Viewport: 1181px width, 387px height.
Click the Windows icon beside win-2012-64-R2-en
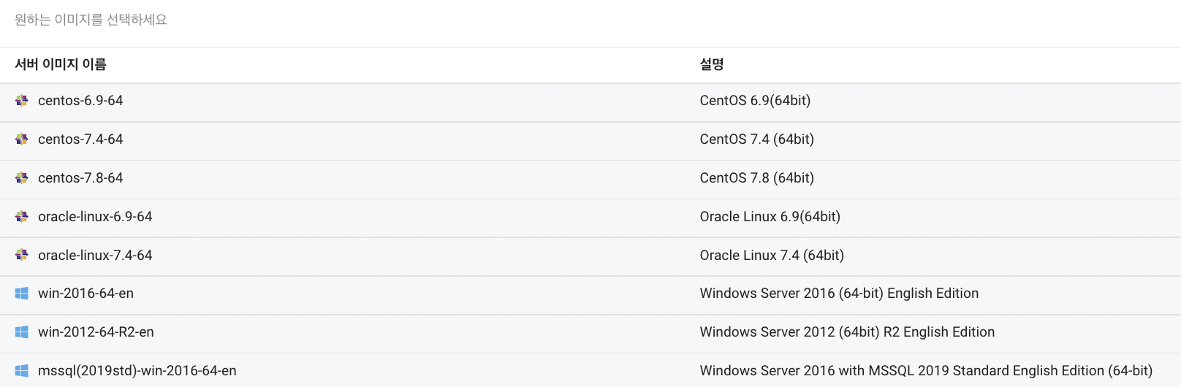click(x=22, y=332)
